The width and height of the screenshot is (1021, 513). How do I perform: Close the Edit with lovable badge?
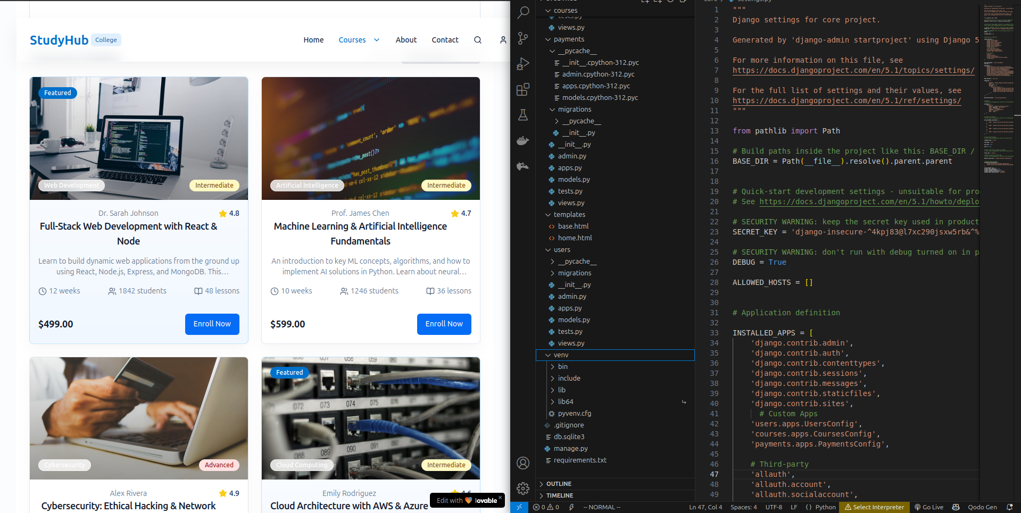[x=500, y=498]
